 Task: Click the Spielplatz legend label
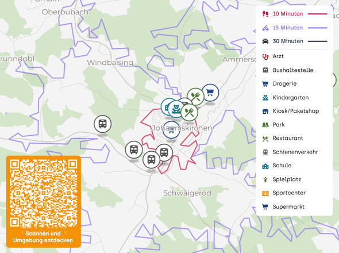287,179
